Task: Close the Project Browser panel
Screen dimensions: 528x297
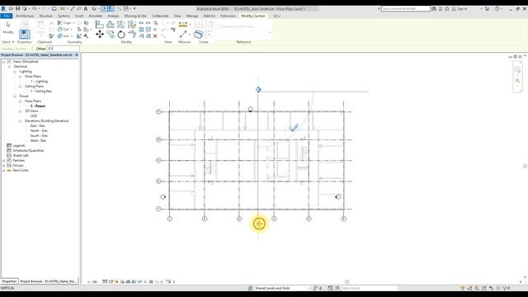Action: click(77, 54)
